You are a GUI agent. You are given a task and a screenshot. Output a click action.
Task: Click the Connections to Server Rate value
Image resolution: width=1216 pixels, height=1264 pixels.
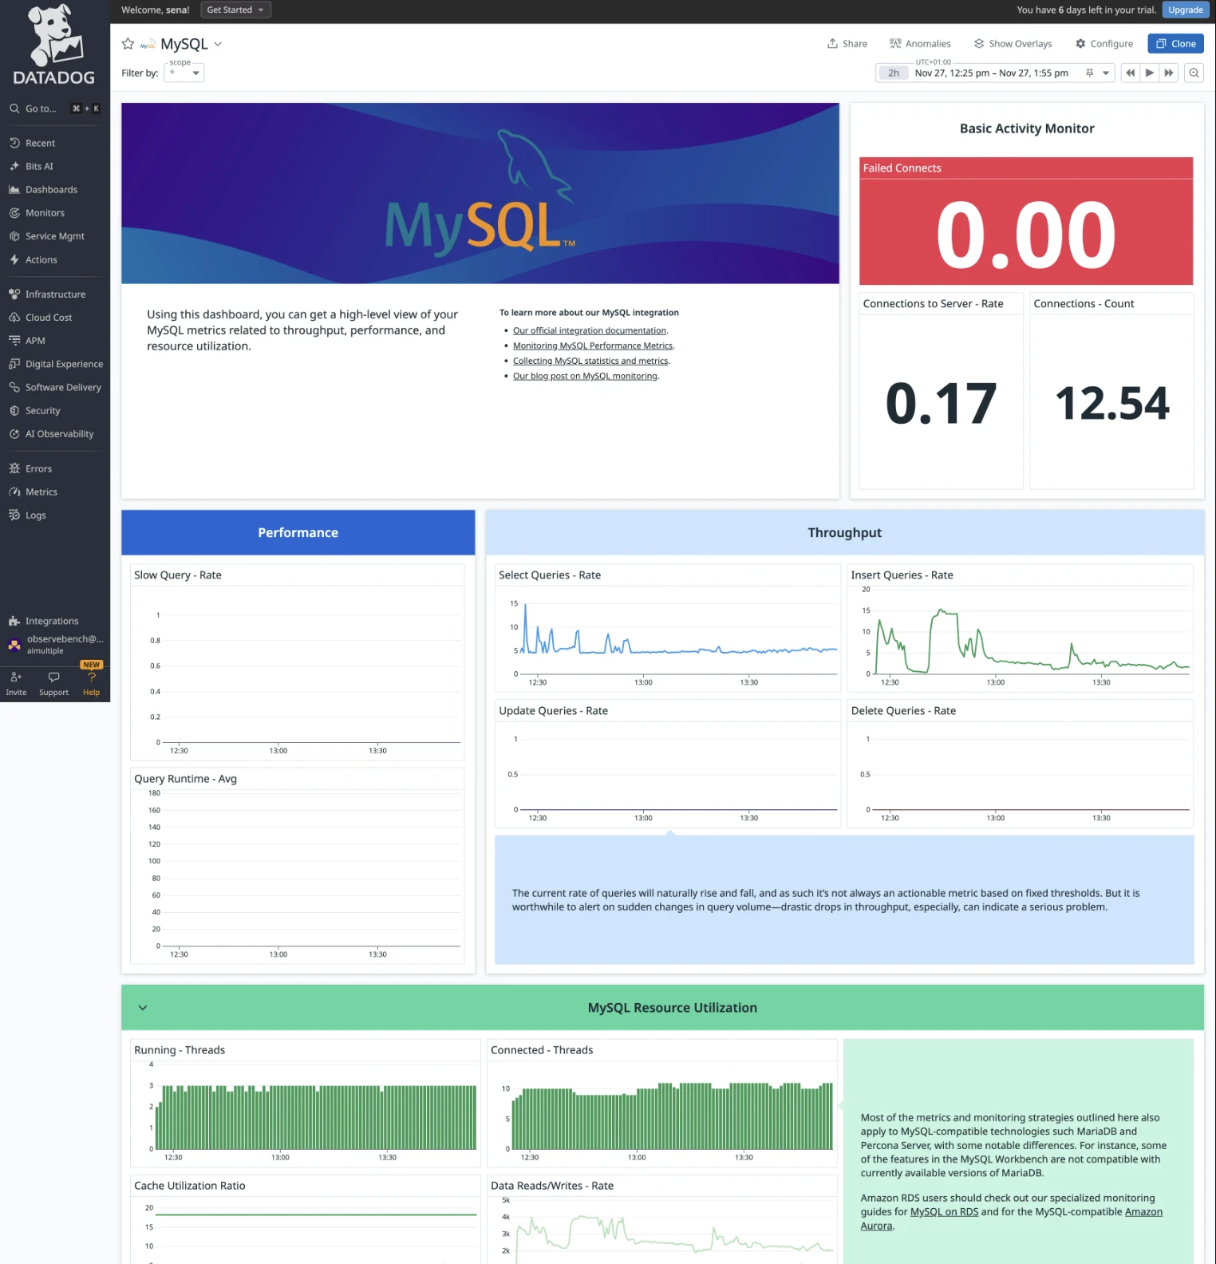[941, 402]
